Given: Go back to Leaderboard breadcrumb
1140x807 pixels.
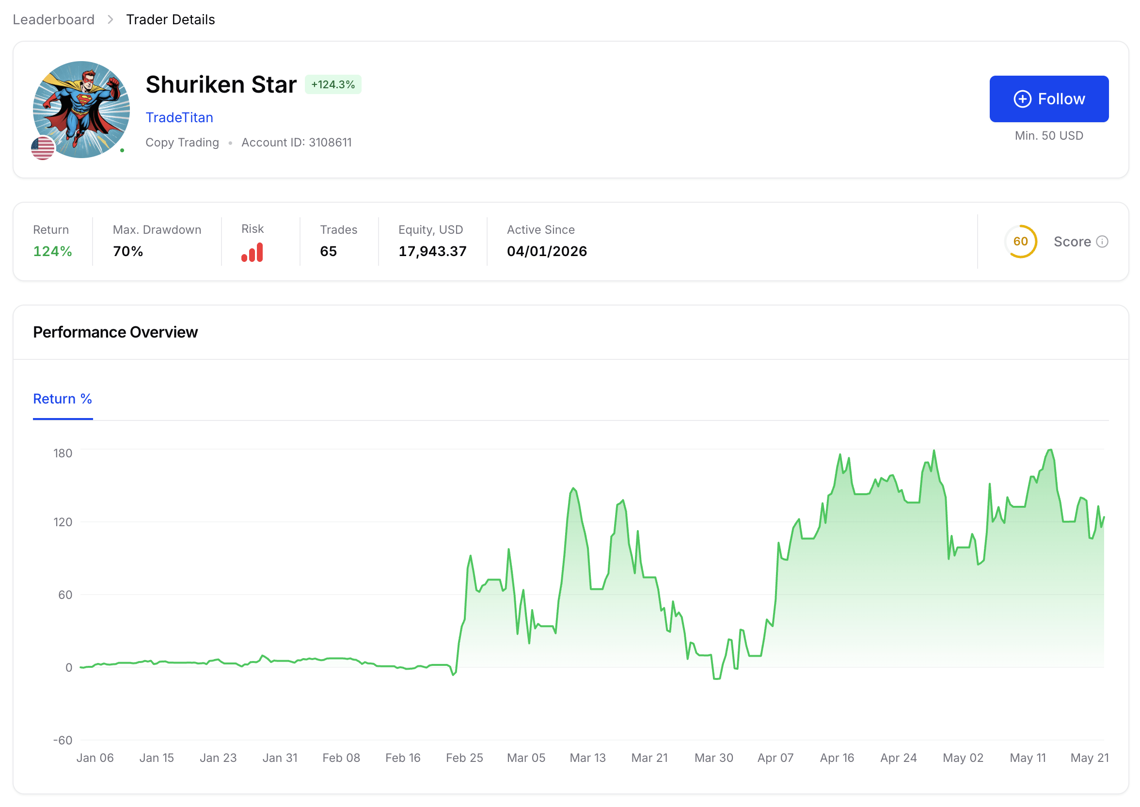Looking at the screenshot, I should pos(54,19).
